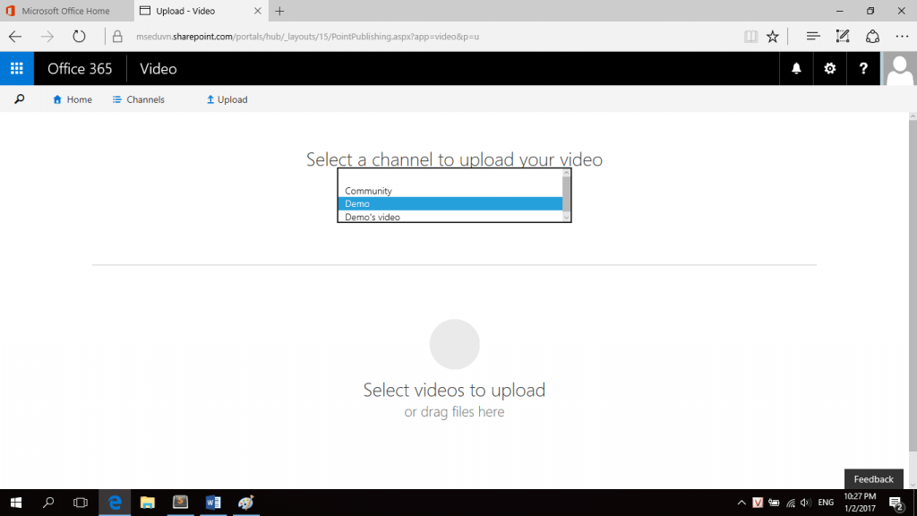The height and width of the screenshot is (516, 917).
Task: Open the Action Center notifications
Action: click(x=896, y=503)
